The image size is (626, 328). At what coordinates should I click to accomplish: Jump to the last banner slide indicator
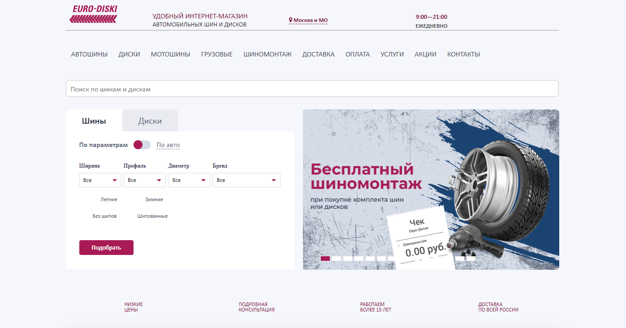tap(471, 259)
